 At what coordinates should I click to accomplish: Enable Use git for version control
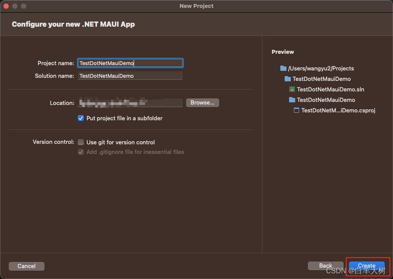80,142
